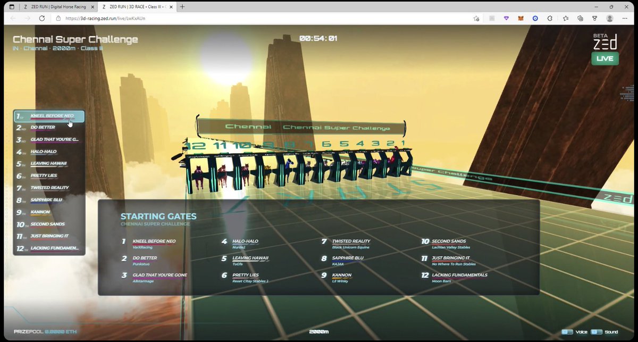Image resolution: width=638 pixels, height=342 pixels.
Task: Select 10th place SECOND SANDS in leaderboard
Action: tap(49, 224)
